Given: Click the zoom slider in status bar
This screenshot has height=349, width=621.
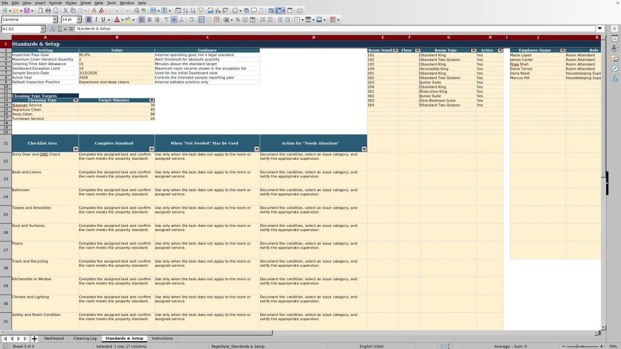Looking at the screenshot, I should point(582,346).
